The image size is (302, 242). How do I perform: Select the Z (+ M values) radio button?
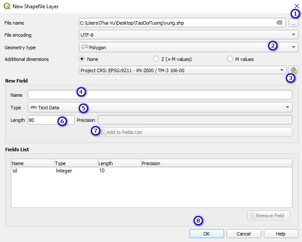point(156,59)
